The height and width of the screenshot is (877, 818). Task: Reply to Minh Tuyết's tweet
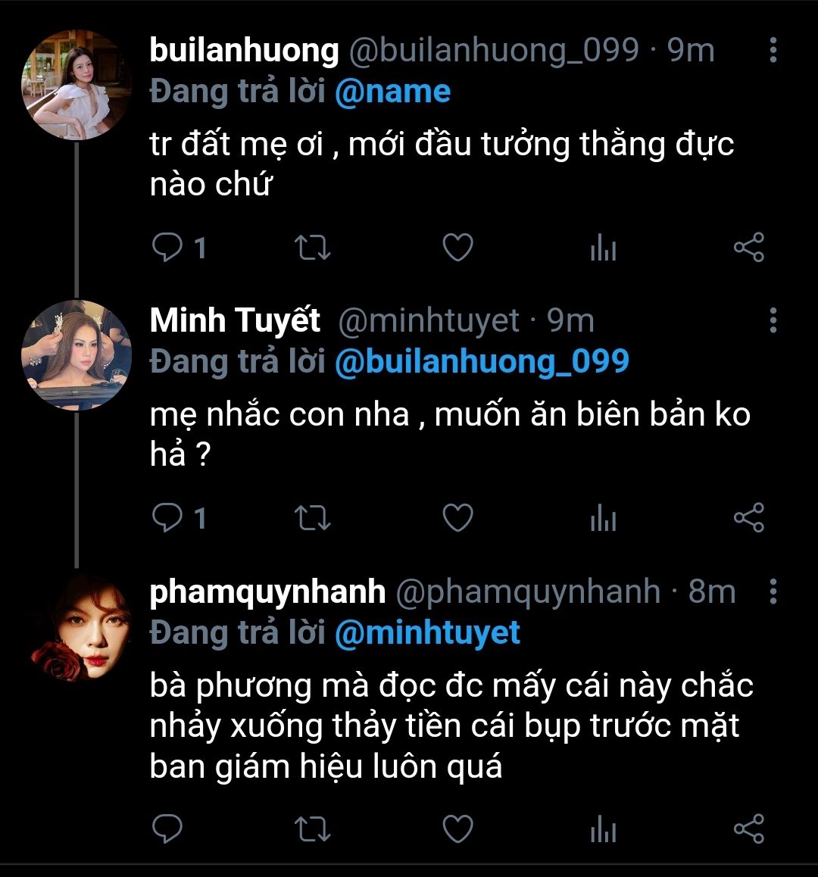167,518
